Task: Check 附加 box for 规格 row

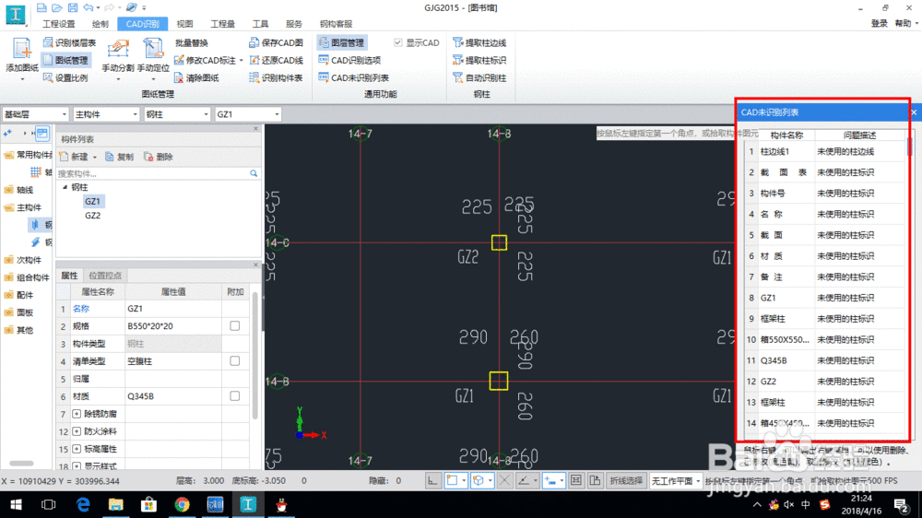Action: coord(235,326)
